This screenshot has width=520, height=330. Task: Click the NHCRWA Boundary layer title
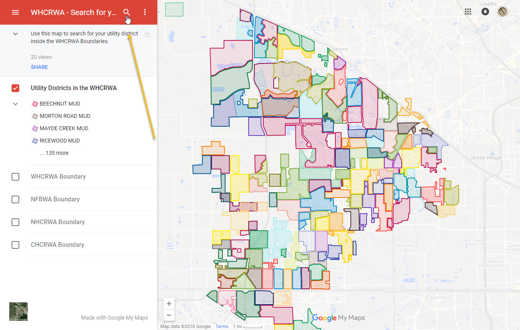click(57, 222)
